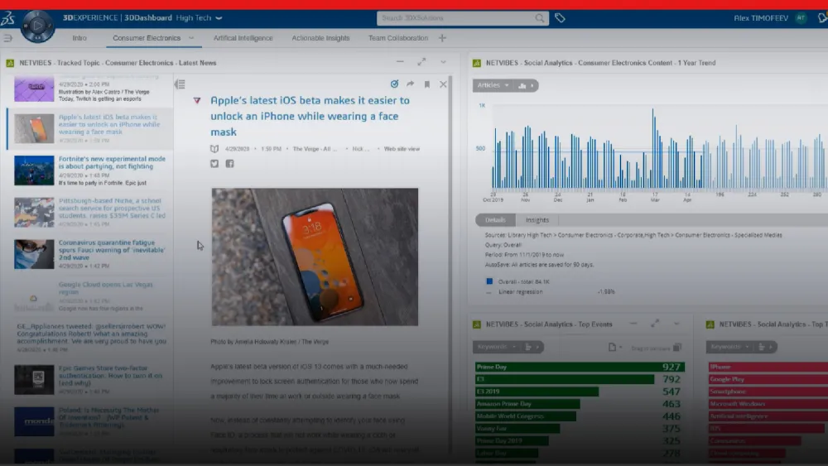This screenshot has height=466, width=828.
Task: Click the Linear regression legend entry
Action: point(520,292)
